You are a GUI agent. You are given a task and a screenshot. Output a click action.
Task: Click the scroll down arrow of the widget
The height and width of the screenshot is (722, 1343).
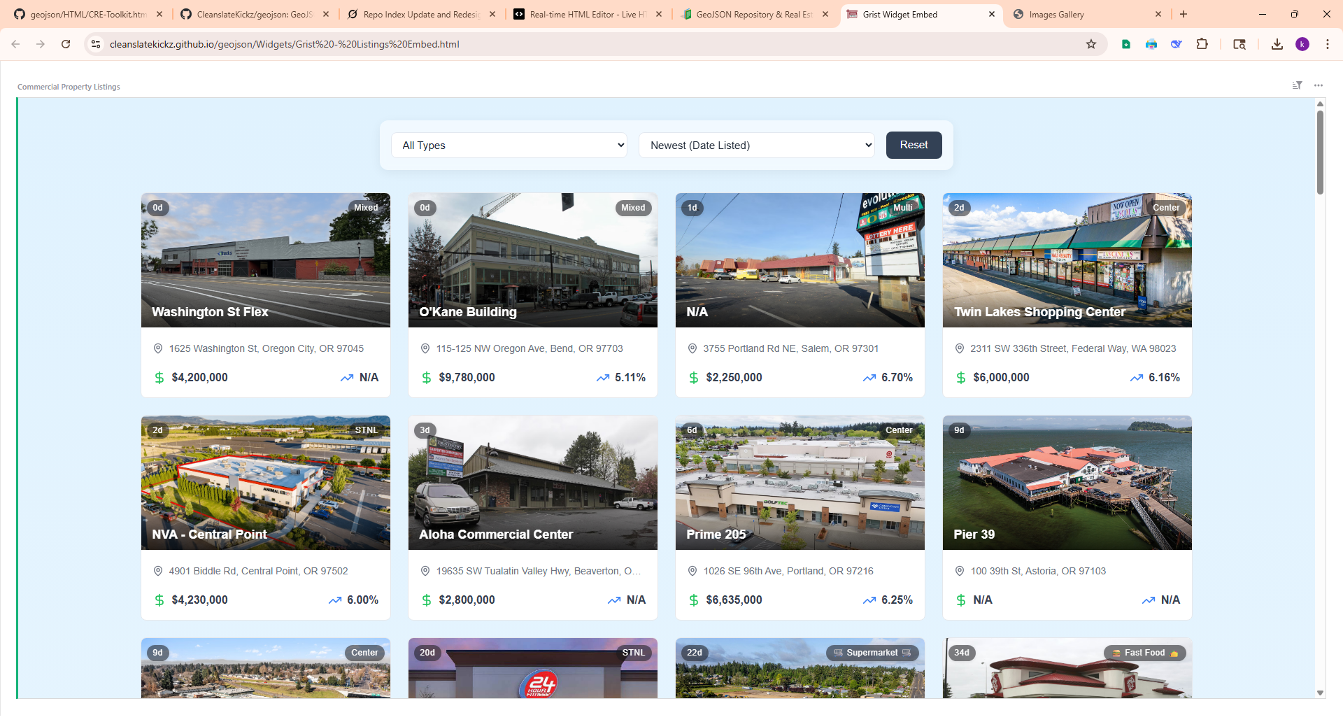(1320, 693)
